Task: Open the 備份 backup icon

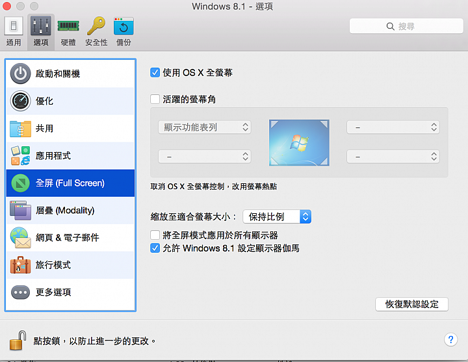Action: [x=123, y=26]
